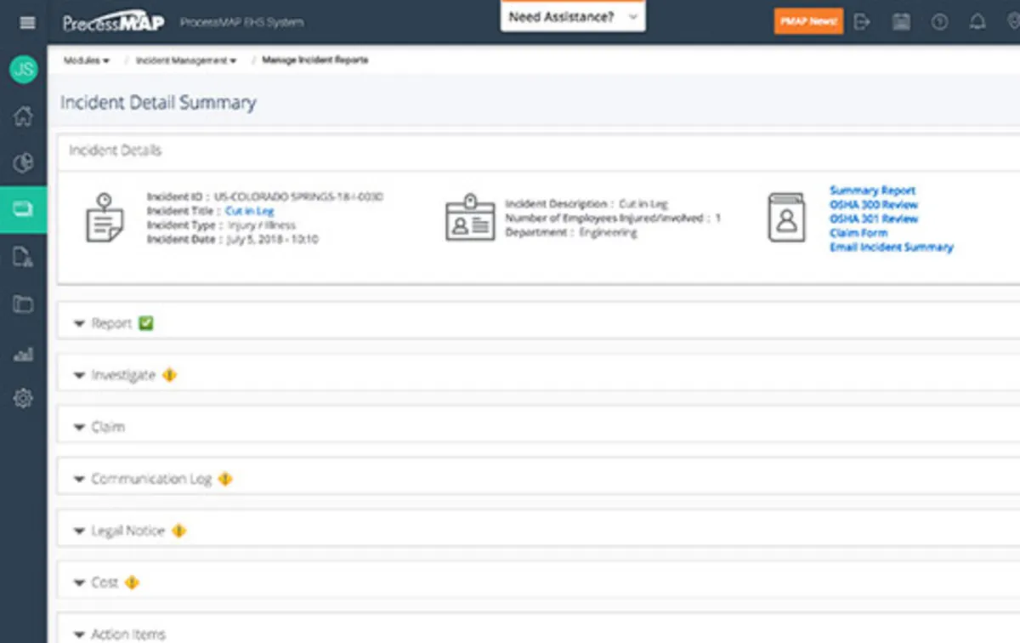The width and height of the screenshot is (1020, 643).
Task: Click the Incident Detail Summary heading
Action: [158, 103]
